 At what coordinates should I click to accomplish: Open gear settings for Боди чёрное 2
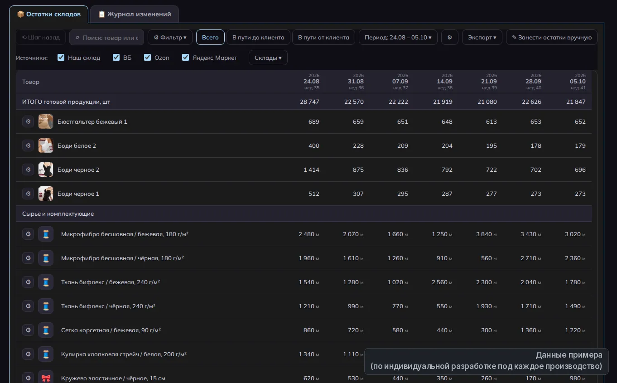[28, 170]
